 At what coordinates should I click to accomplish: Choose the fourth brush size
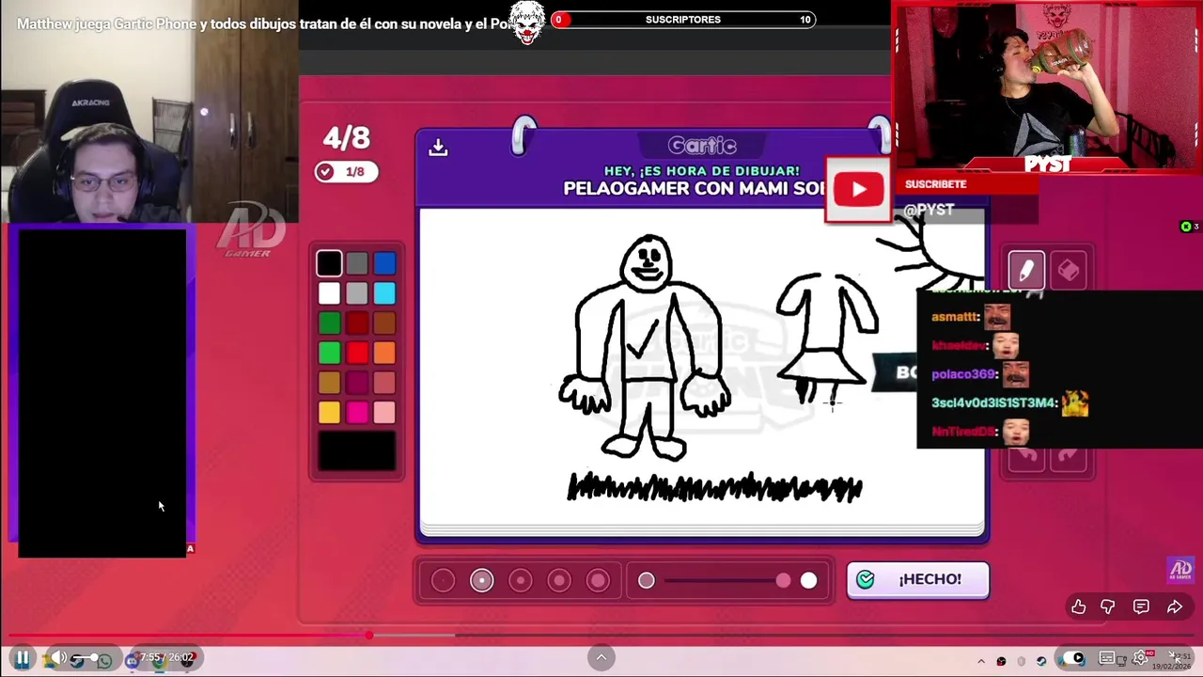click(x=559, y=581)
